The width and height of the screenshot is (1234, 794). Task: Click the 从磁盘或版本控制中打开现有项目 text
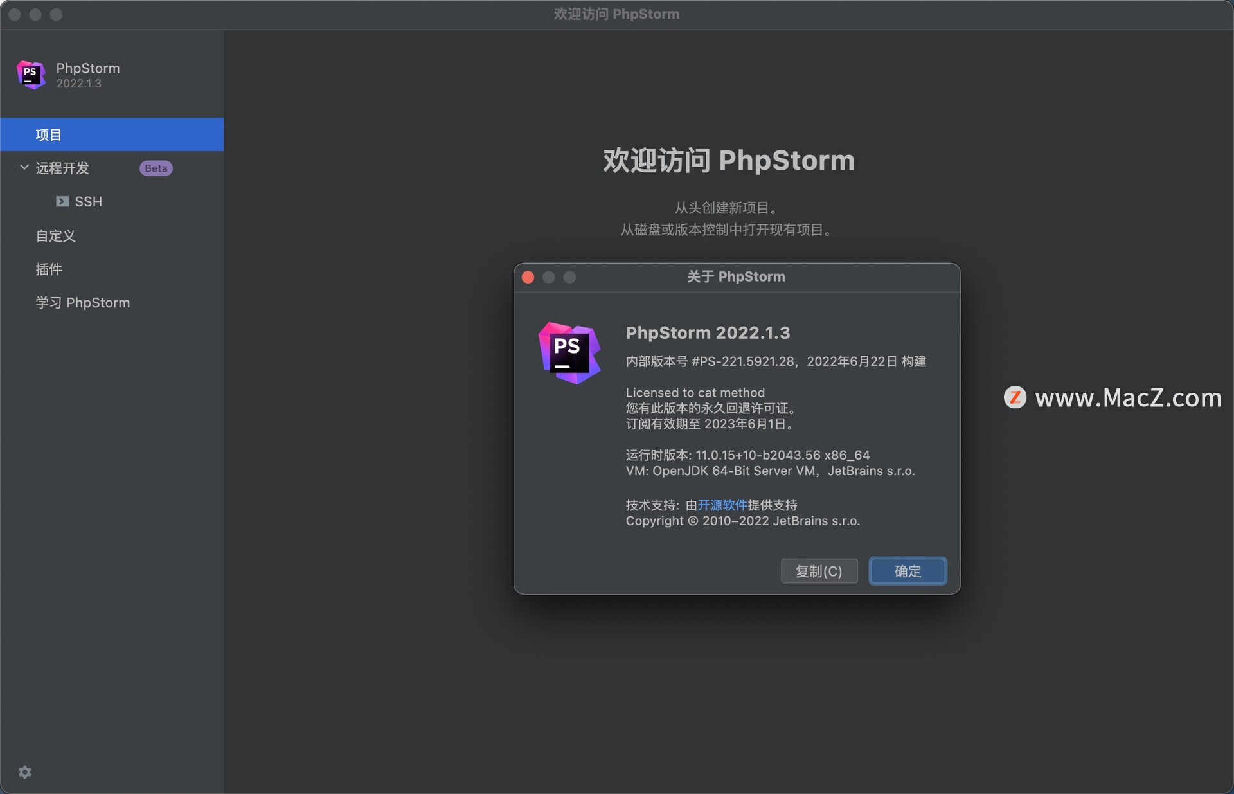pyautogui.click(x=728, y=230)
